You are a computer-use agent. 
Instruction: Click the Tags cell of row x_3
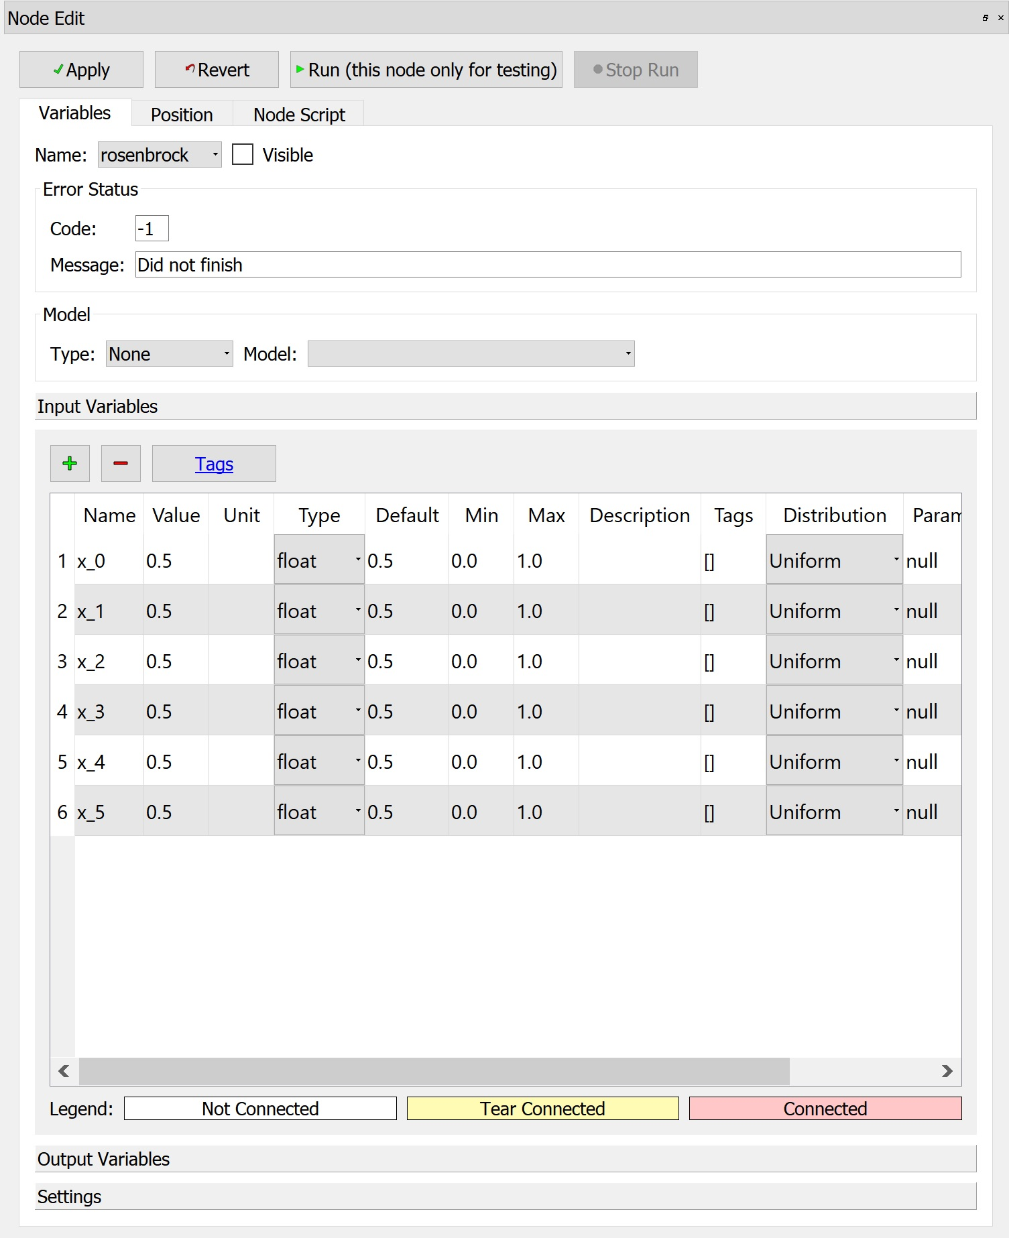pyautogui.click(x=733, y=710)
